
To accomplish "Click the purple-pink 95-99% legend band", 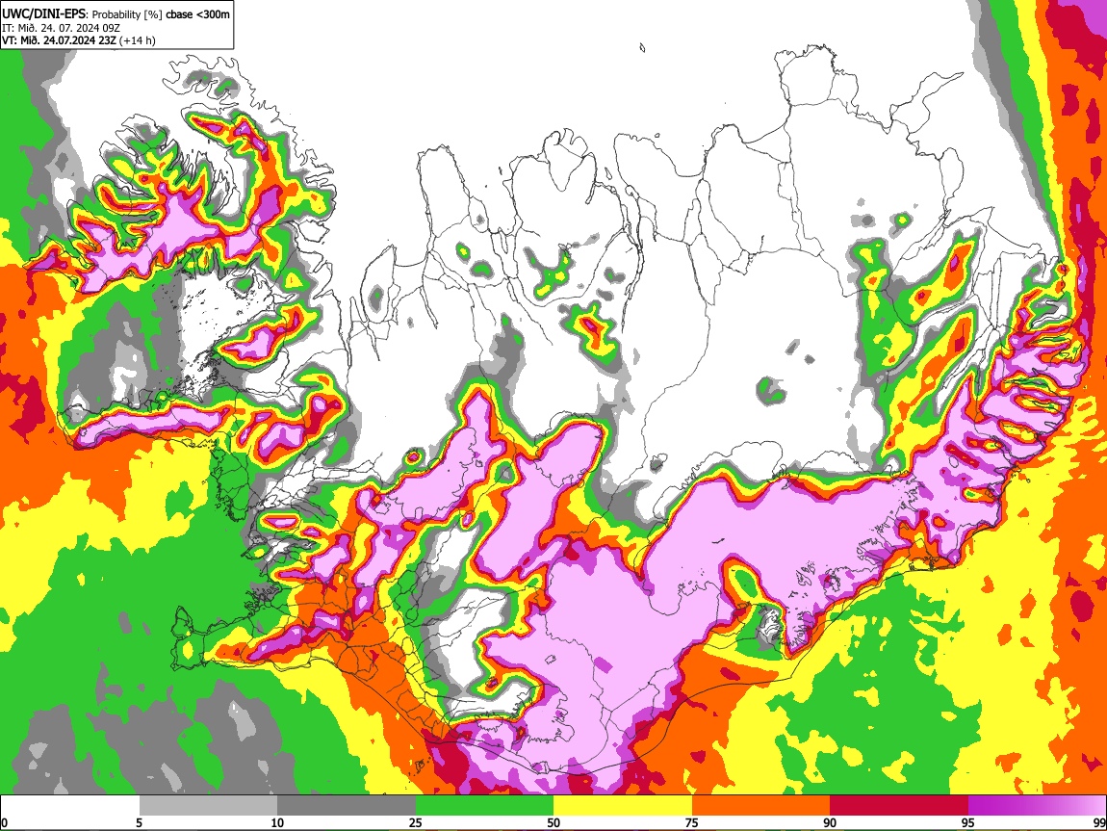I will point(1037,806).
